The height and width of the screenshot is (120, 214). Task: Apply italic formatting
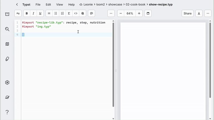33,13
